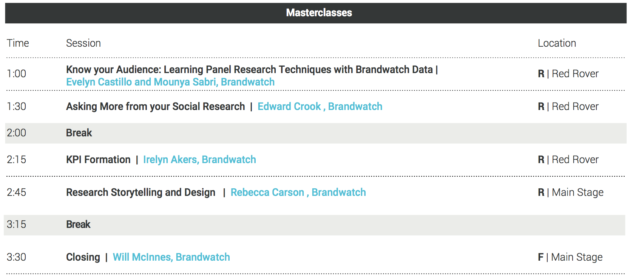This screenshot has height=278, width=633.
Task: Select the Closing session title
Action: 83,257
